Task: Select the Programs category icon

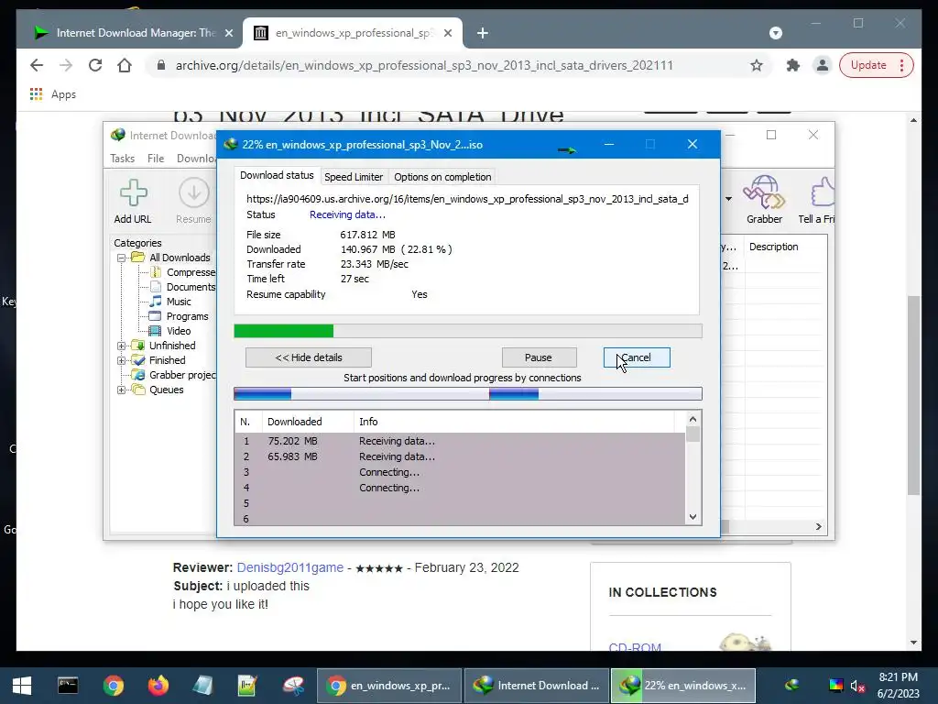Action: pos(155,316)
